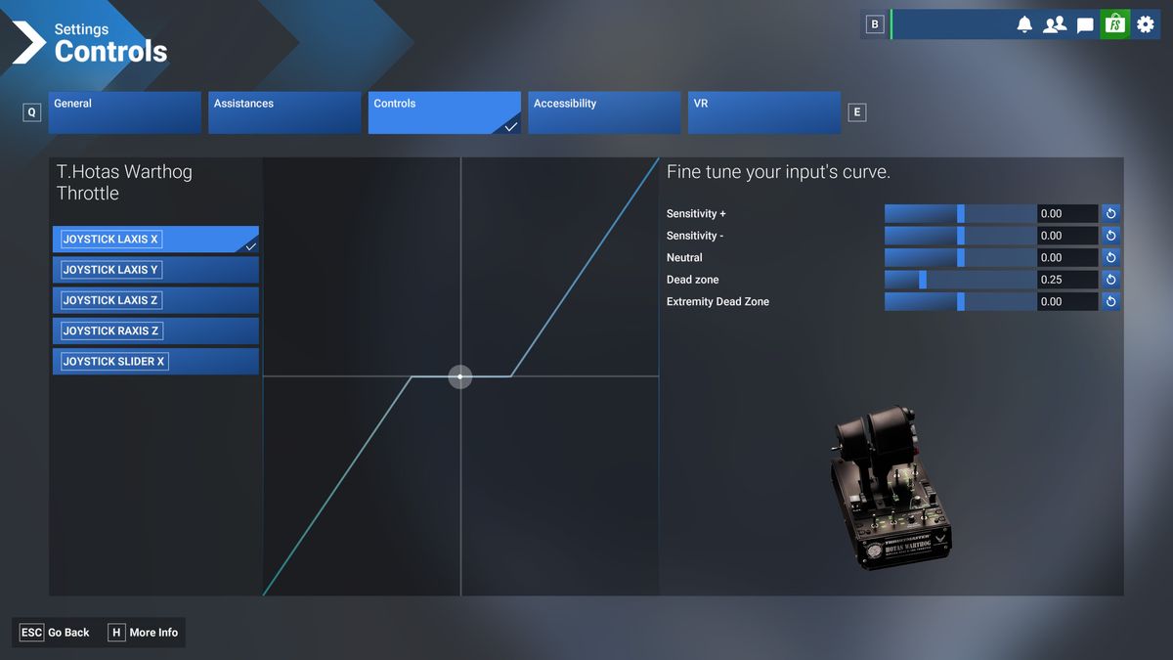Switch to the General tab
Image resolution: width=1173 pixels, height=660 pixels.
click(x=124, y=112)
